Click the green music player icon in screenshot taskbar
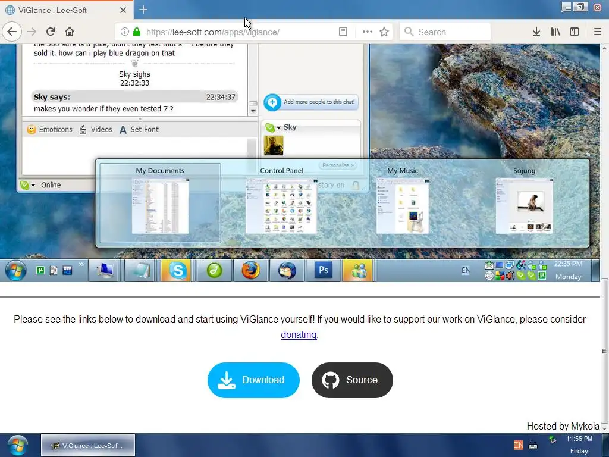The width and height of the screenshot is (609, 457). pos(214,270)
